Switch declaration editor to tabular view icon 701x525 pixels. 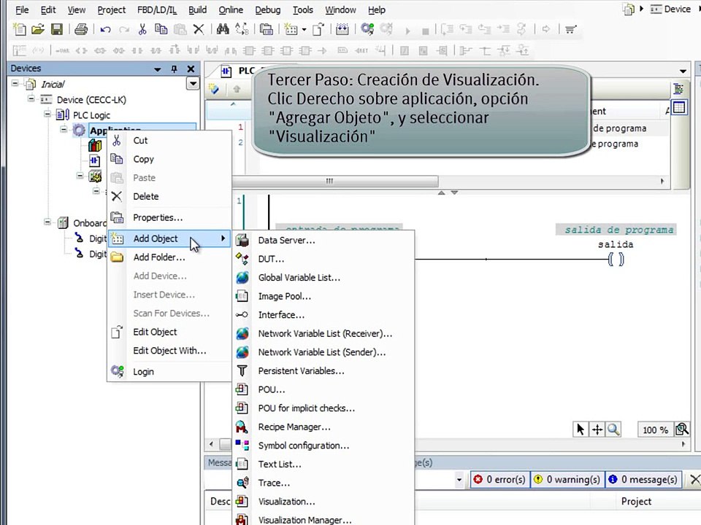(x=679, y=108)
